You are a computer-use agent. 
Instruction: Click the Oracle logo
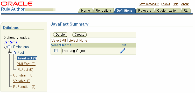pos(17,4)
